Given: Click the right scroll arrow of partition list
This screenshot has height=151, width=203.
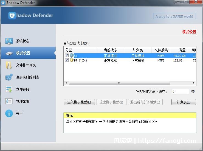Looking at the screenshot, I should point(194,83).
